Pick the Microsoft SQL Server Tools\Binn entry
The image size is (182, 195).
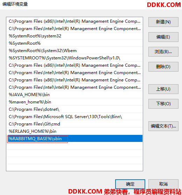[75, 116]
